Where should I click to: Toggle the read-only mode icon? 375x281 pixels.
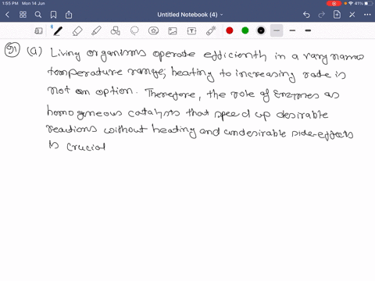38,31
